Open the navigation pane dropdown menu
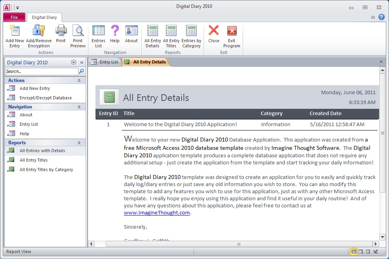The height and width of the screenshot is (259, 389). (x=73, y=62)
